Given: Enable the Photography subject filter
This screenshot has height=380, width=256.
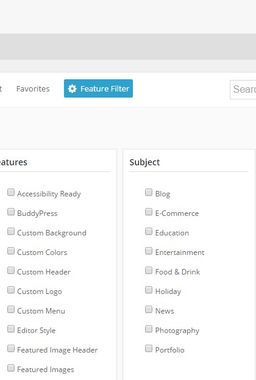Looking at the screenshot, I should [149, 329].
